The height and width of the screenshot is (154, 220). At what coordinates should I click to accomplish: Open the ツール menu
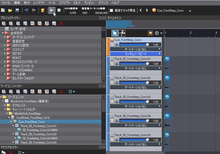point(52,3)
